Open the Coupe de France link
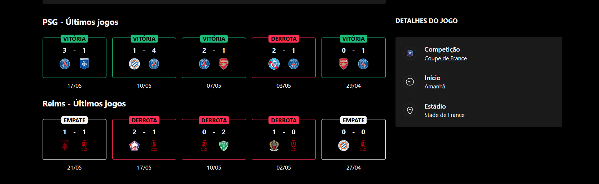The image size is (599, 184). [x=446, y=58]
